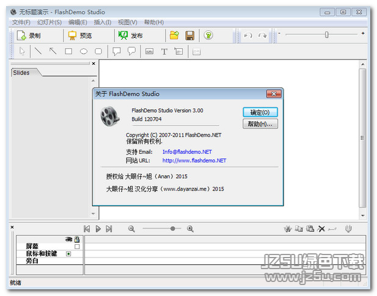377x296 pixels.
Task: Select the text T tool
Action: (164, 52)
